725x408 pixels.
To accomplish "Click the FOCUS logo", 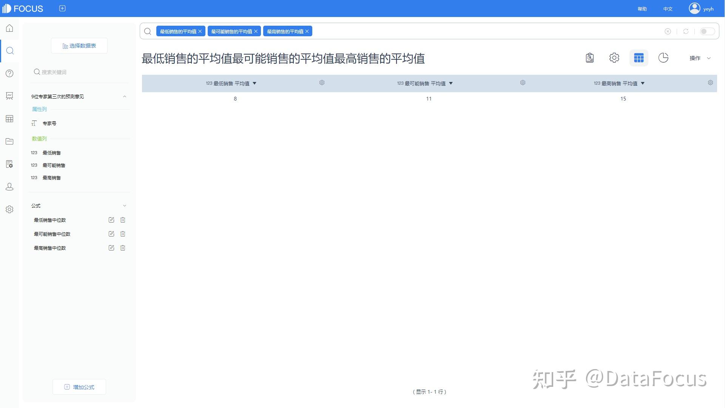I will (x=23, y=8).
